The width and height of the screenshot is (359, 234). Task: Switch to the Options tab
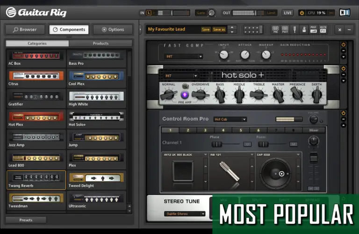[113, 29]
